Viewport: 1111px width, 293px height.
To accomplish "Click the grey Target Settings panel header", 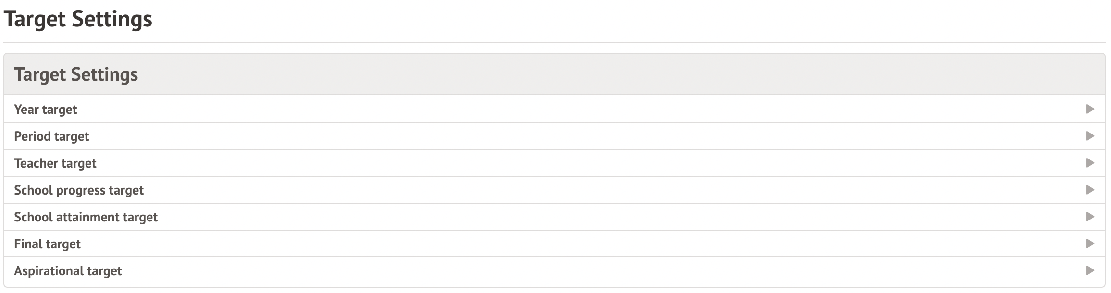I will 555,74.
